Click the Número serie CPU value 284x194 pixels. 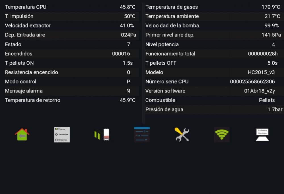tap(252, 82)
